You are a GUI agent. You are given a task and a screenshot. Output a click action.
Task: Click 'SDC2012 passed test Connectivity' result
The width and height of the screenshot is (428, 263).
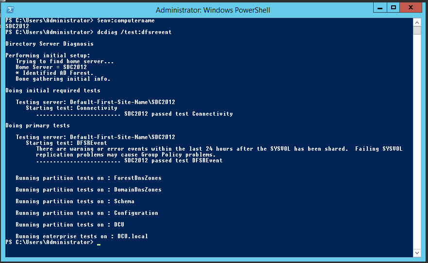click(178, 114)
